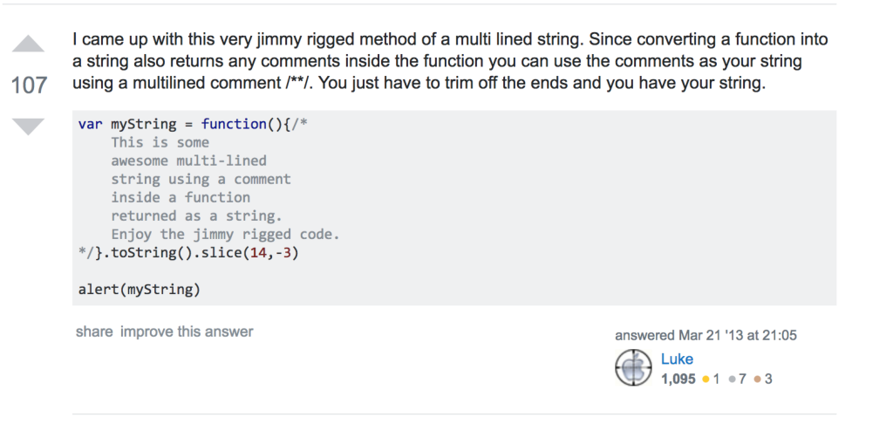
Task: Click the bronze badge dot
Action: coord(758,379)
